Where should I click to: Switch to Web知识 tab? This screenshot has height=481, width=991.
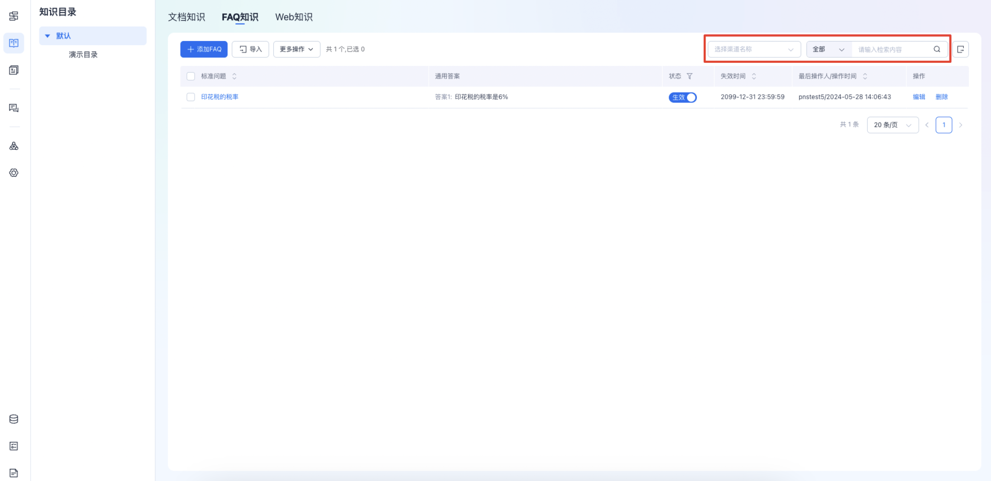click(294, 17)
